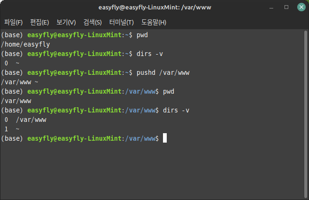Close the terminal window
This screenshot has width=309, height=200.
click(x=301, y=7)
